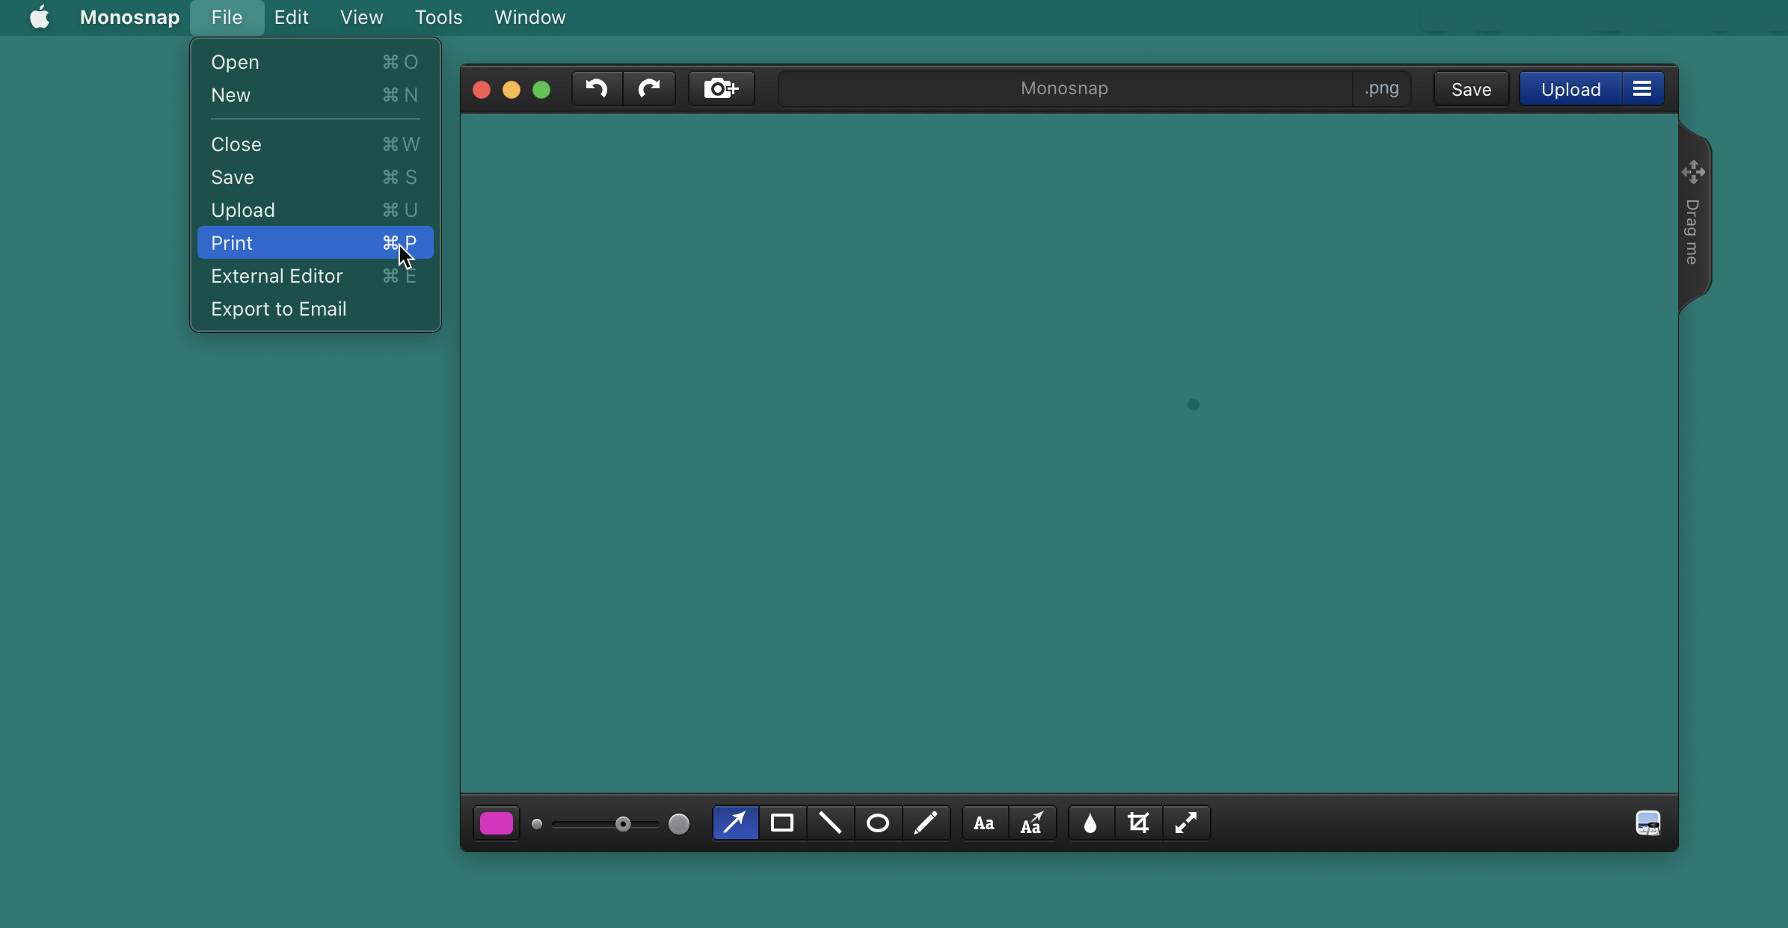The width and height of the screenshot is (1788, 928).
Task: Select the text with arrow tool
Action: point(1032,823)
